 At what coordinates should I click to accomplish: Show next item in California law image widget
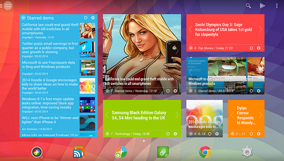coord(177,51)
